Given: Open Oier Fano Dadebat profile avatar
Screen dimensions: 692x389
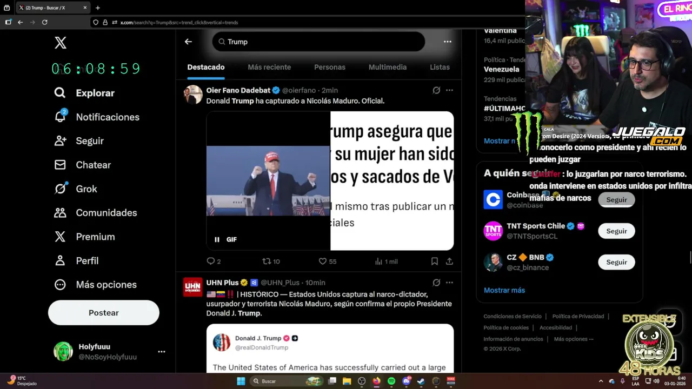Looking at the screenshot, I should coord(193,95).
